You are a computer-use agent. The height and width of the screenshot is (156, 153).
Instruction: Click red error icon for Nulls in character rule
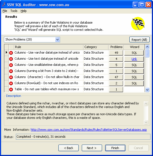click(x=11, y=77)
